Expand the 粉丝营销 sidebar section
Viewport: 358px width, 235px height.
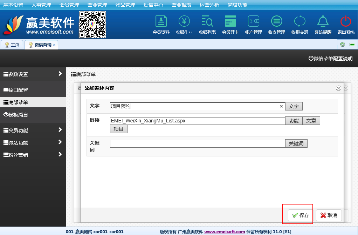click(x=33, y=155)
